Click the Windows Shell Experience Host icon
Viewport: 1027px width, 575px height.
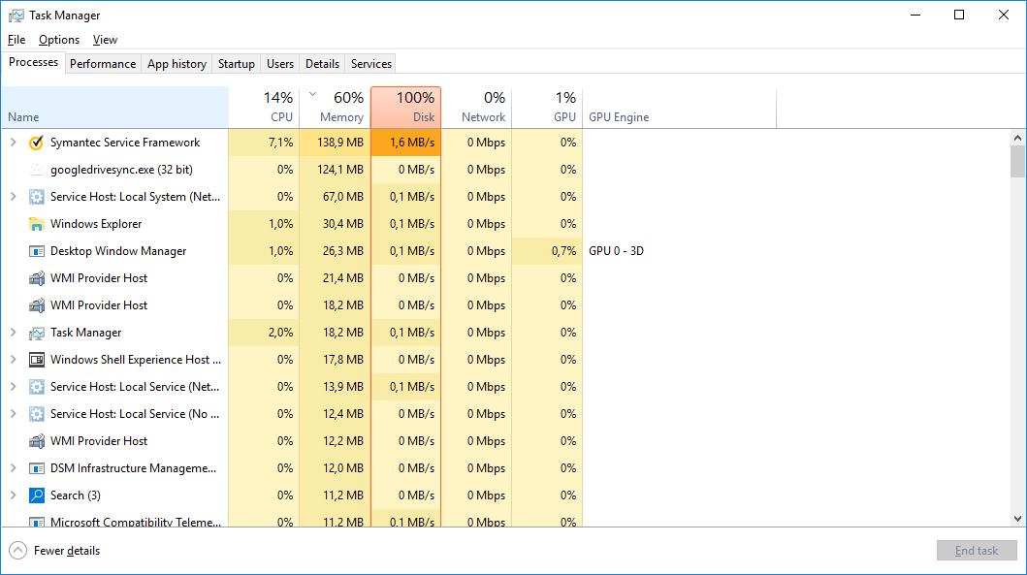click(37, 360)
